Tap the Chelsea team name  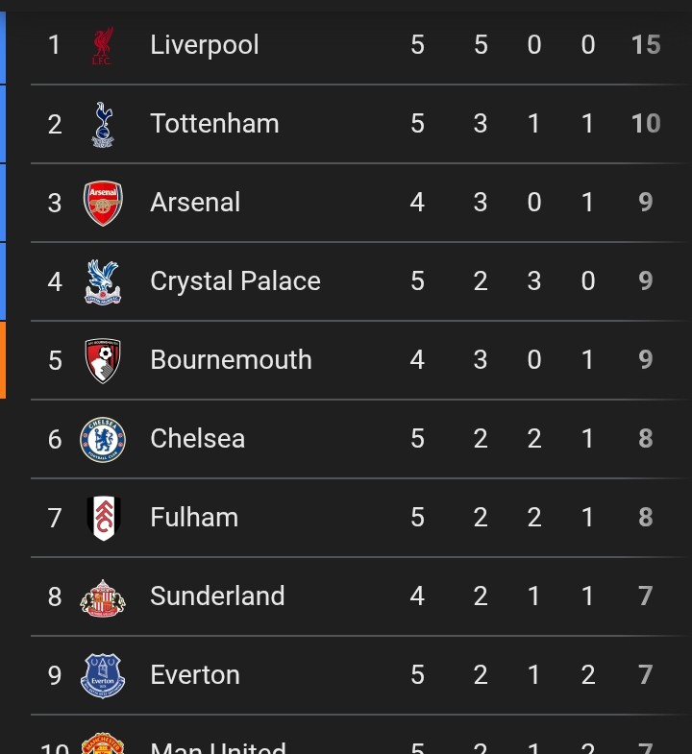[x=197, y=439]
